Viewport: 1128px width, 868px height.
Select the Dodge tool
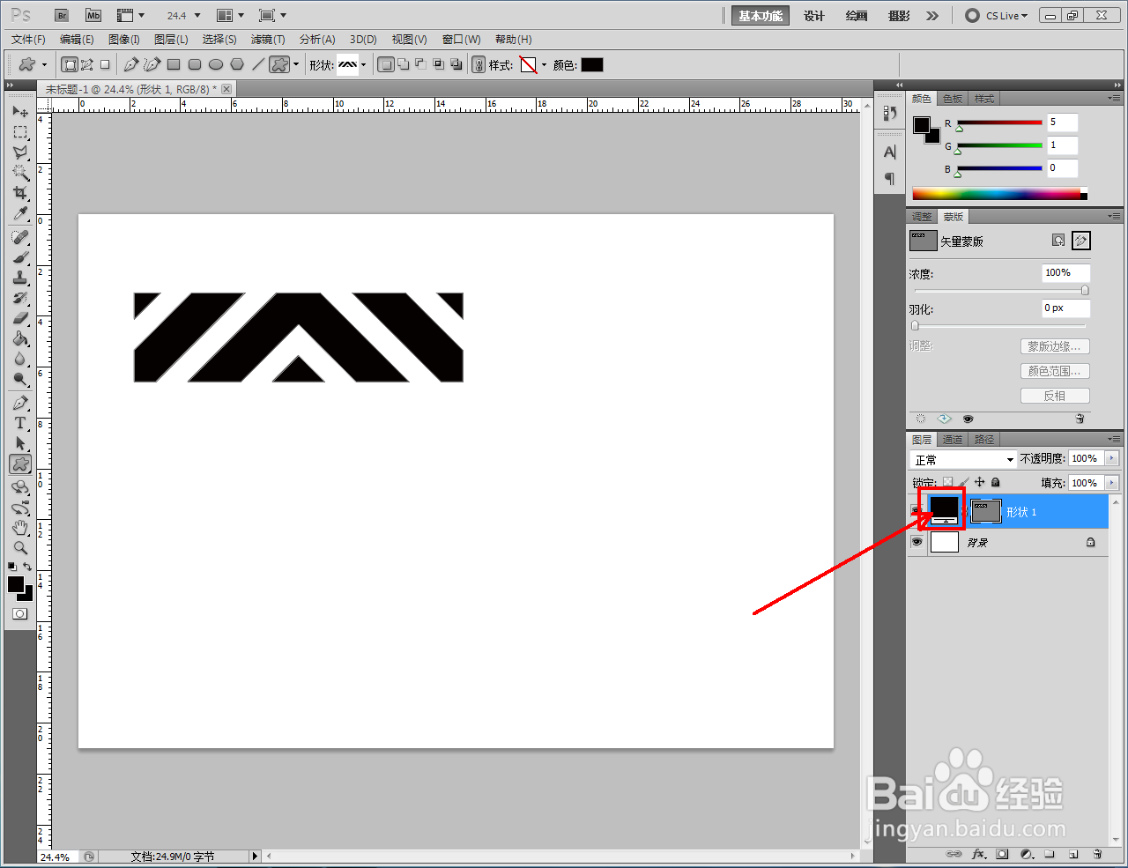[20, 379]
